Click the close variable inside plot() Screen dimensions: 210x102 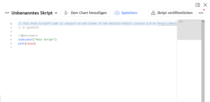point(30,44)
